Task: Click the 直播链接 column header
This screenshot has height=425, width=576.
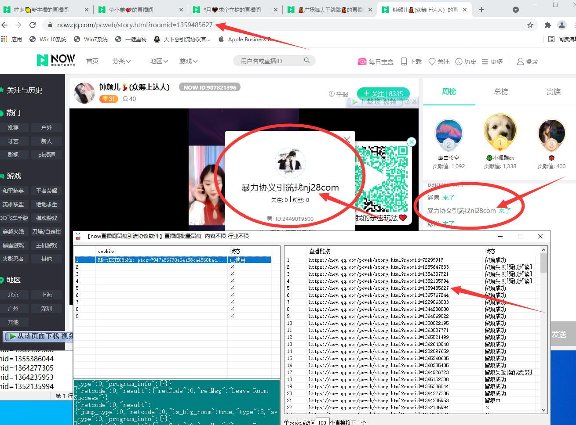Action: (x=320, y=251)
